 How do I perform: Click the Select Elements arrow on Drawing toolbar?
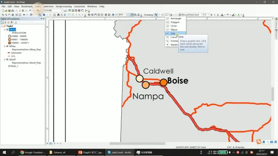click(156, 15)
